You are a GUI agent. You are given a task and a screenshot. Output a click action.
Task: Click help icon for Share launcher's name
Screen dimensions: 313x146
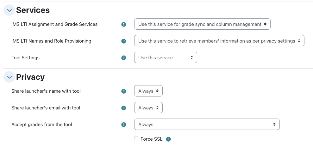click(x=124, y=91)
